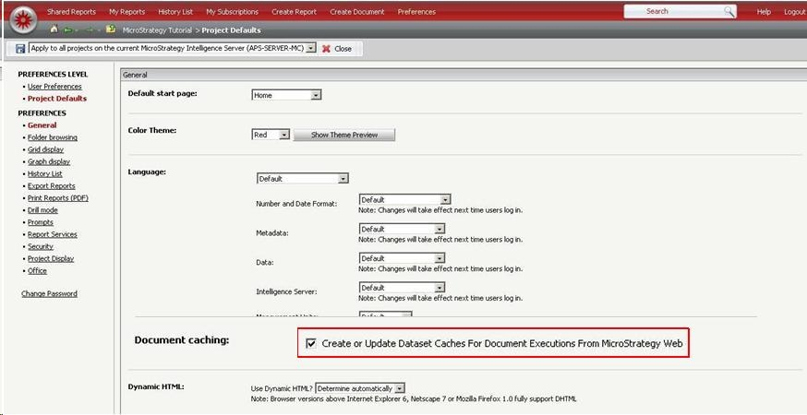Open the Use Dynamic HTML dropdown
Screen dimensions: 807x415
tap(400, 388)
